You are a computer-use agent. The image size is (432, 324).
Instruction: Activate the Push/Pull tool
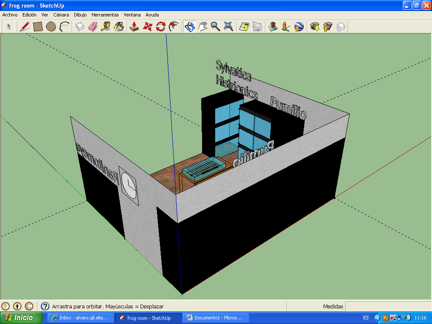(134, 27)
